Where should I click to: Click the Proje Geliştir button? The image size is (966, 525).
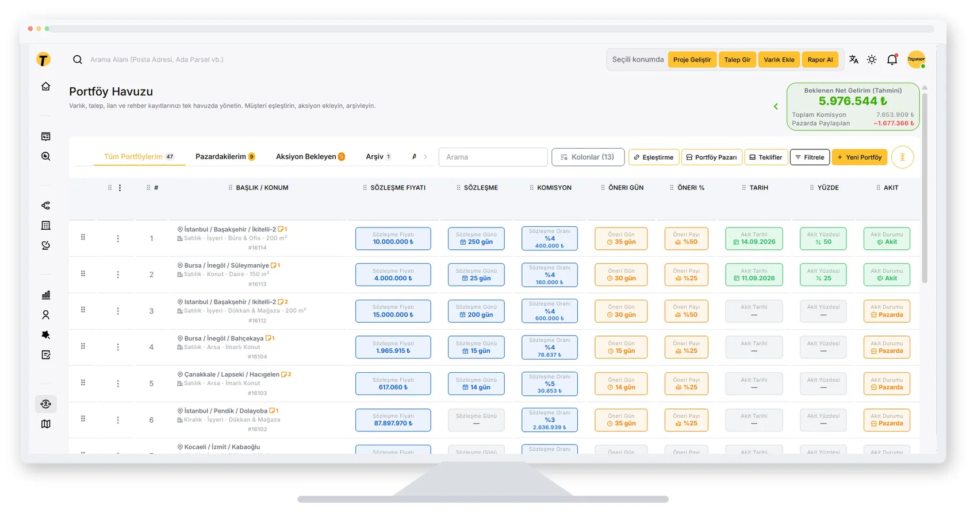click(x=692, y=60)
